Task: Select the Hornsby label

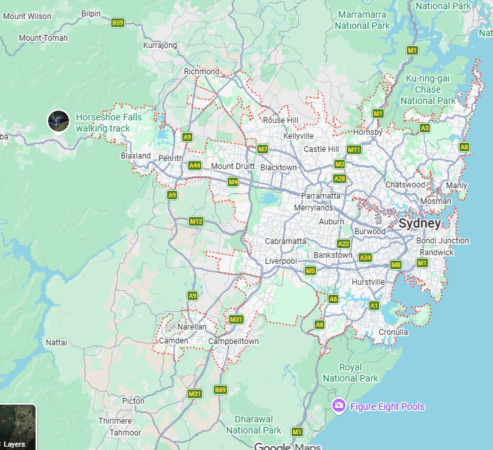Action: coord(368,132)
